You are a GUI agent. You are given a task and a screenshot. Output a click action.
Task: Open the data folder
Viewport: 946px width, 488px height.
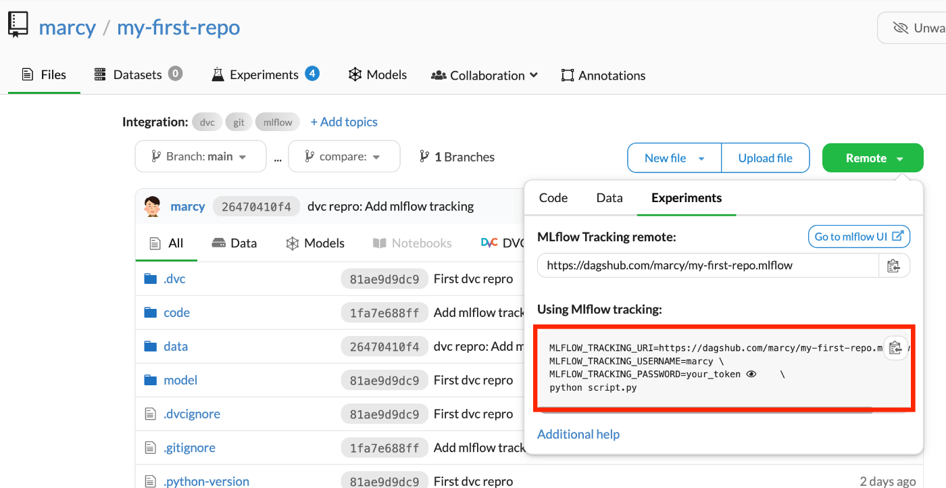pyautogui.click(x=176, y=346)
